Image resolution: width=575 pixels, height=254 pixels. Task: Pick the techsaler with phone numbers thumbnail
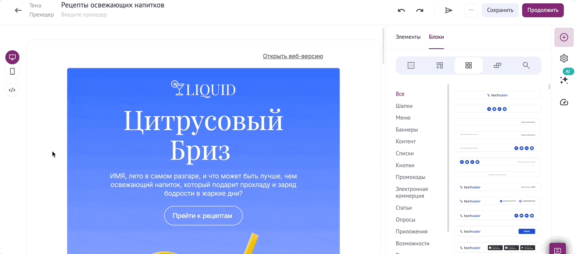coord(498,201)
